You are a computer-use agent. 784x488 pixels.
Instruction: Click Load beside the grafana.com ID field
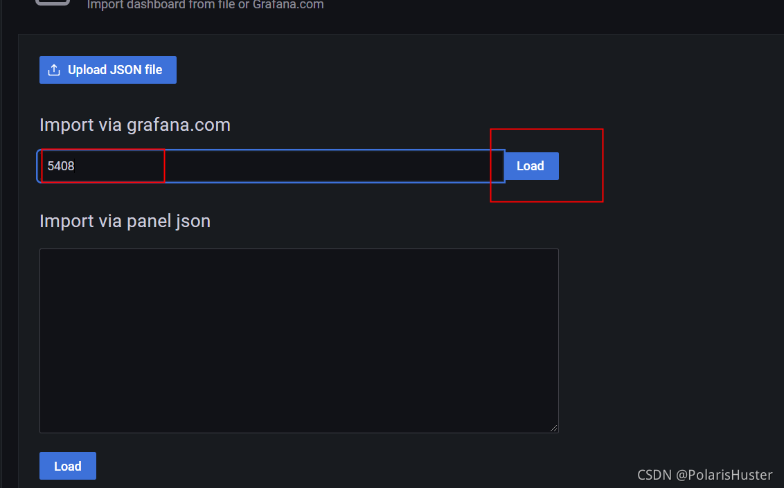pyautogui.click(x=530, y=166)
